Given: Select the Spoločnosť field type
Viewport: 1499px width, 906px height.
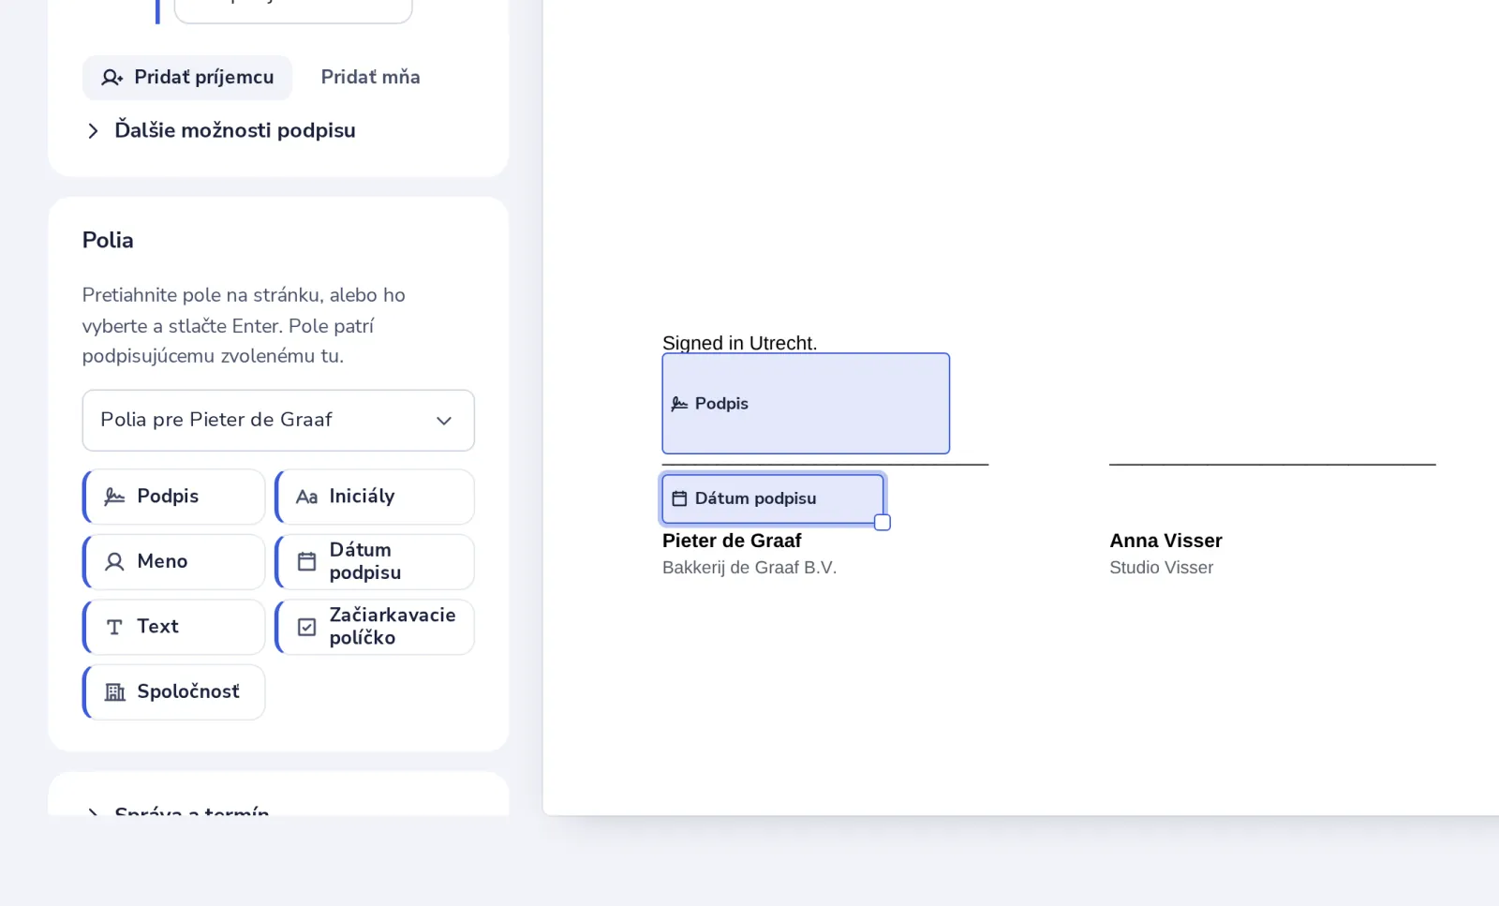Looking at the screenshot, I should tap(174, 691).
